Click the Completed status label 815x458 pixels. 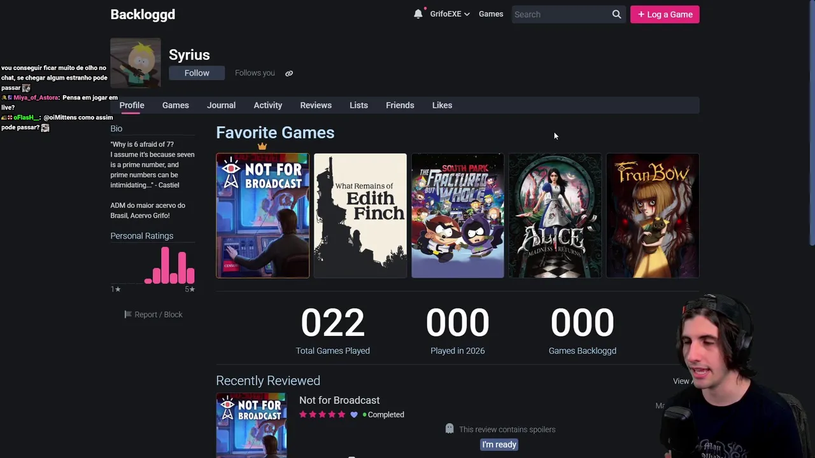(x=386, y=415)
